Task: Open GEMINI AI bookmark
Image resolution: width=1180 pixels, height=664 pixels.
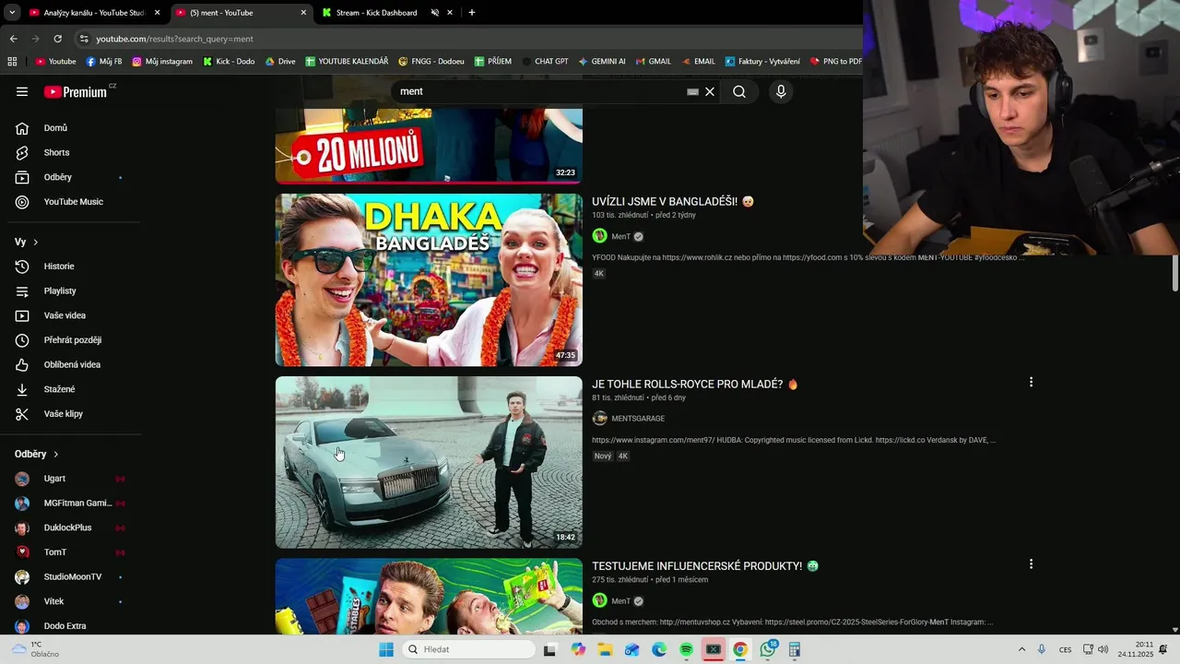Action: coord(601,62)
